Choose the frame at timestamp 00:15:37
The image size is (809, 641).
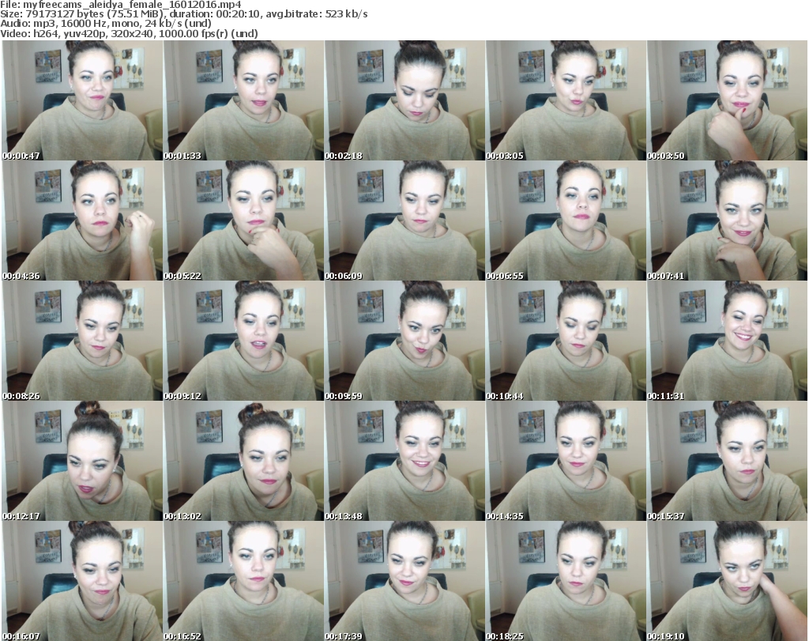(727, 461)
